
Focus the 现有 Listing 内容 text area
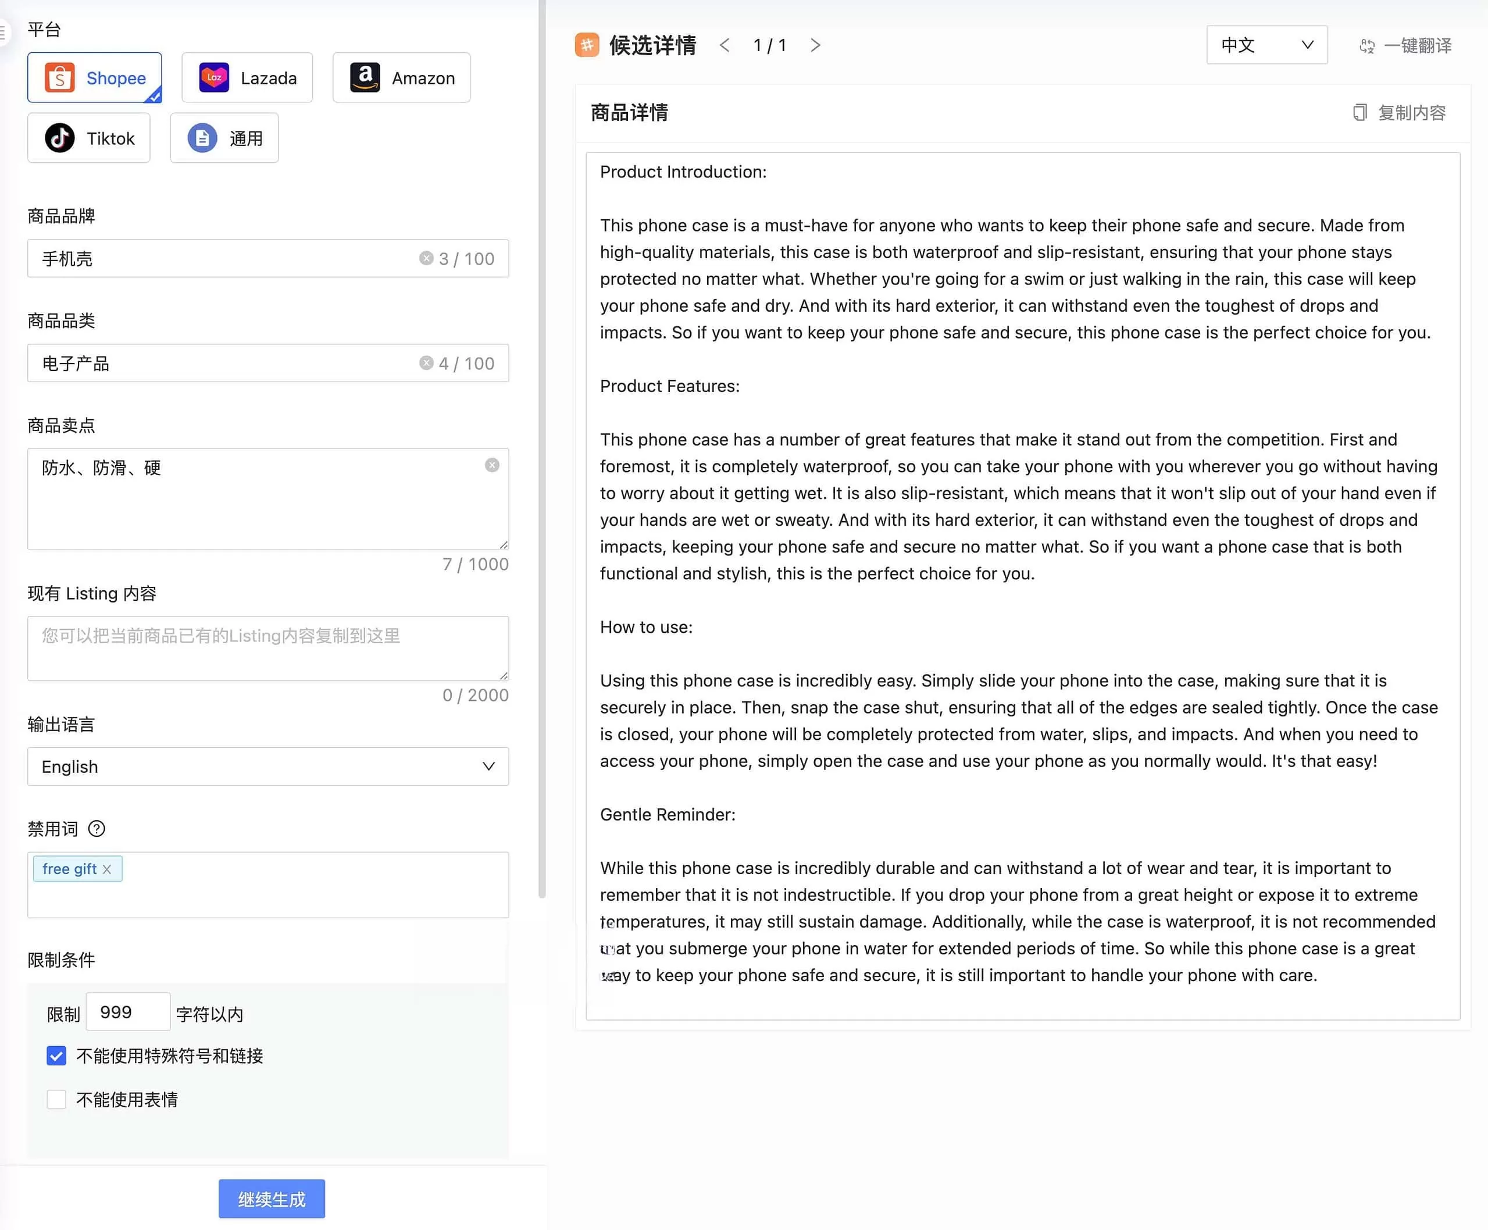267,648
